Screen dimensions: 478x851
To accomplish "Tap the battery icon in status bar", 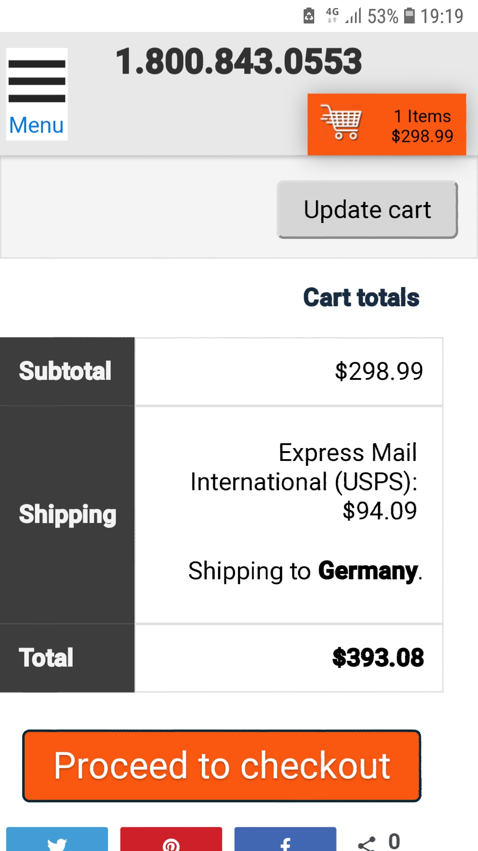I will (x=410, y=16).
